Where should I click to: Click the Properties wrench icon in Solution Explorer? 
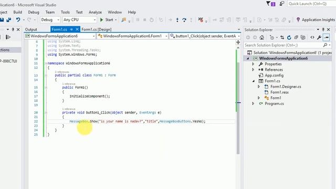click(319, 37)
